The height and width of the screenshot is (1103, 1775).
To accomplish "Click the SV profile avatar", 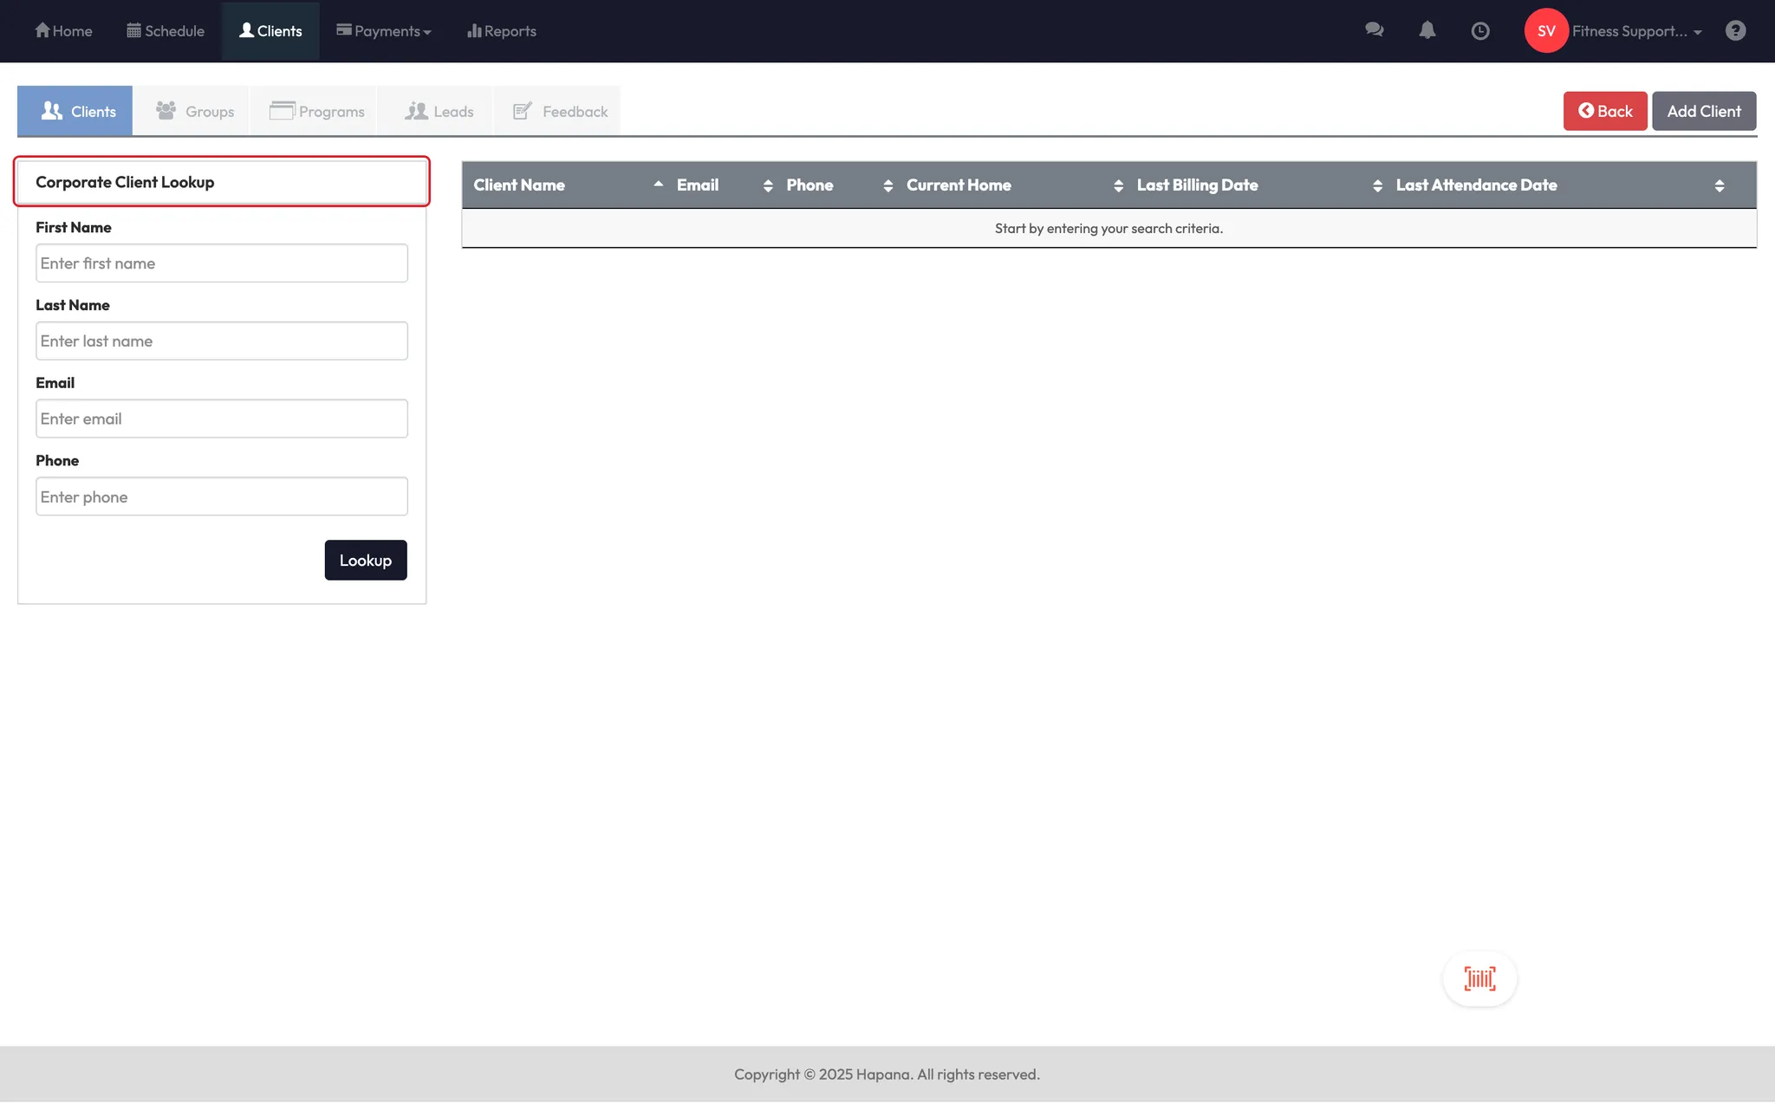I will pos(1546,31).
